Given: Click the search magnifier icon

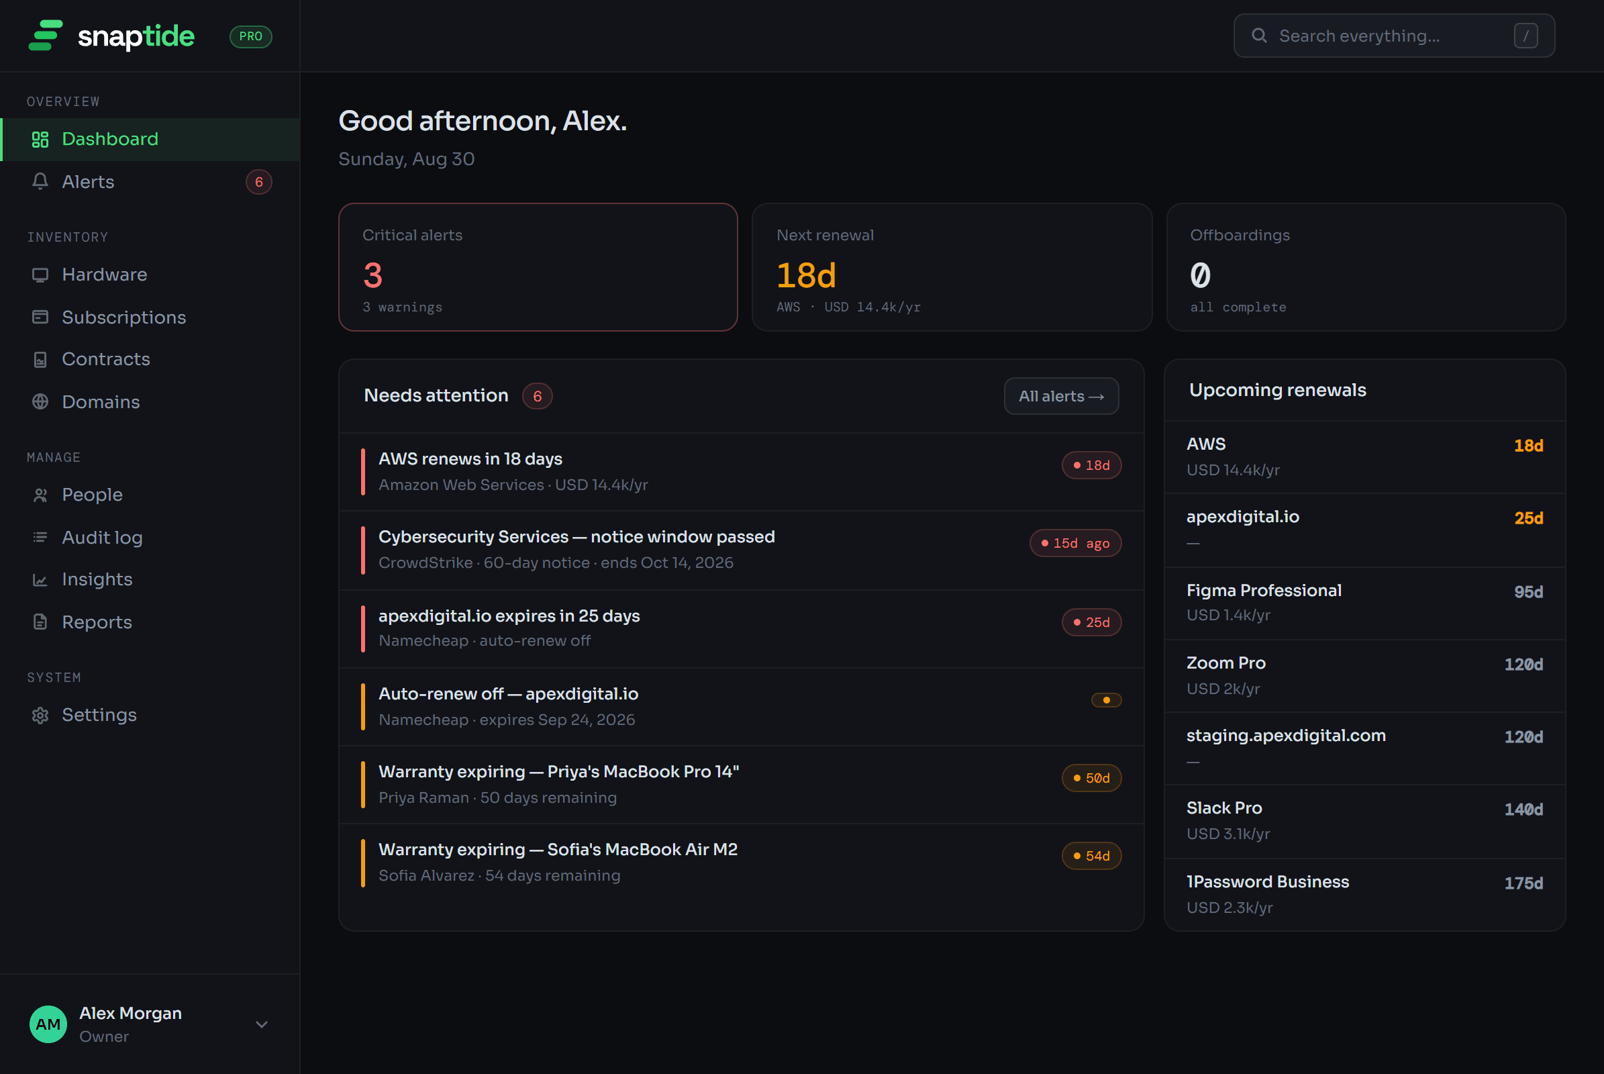Looking at the screenshot, I should pos(1259,36).
